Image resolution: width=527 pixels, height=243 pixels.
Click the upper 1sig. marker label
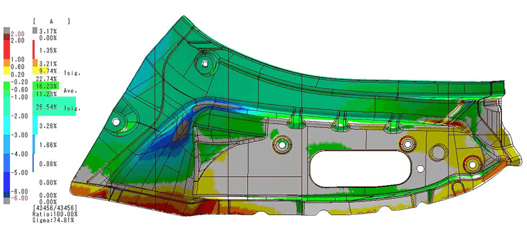[72, 73]
